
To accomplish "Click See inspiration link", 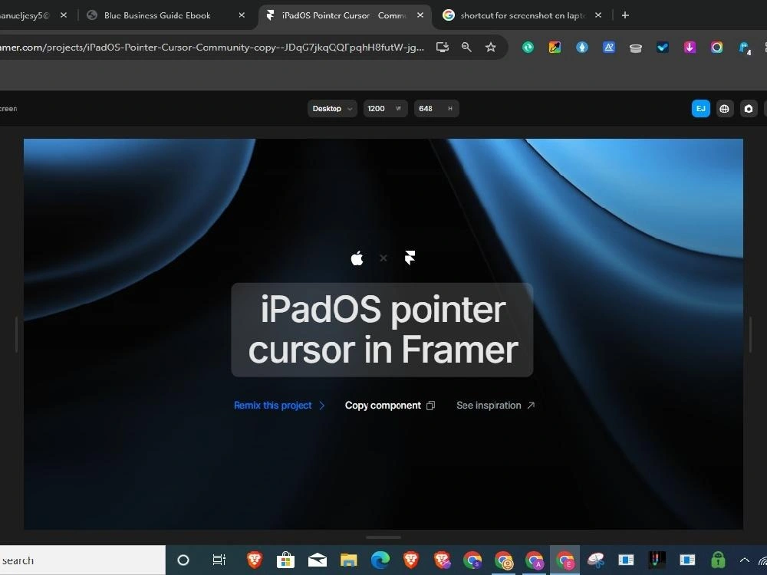I will [495, 406].
